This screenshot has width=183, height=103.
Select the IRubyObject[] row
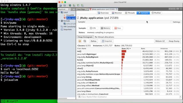[128, 63]
